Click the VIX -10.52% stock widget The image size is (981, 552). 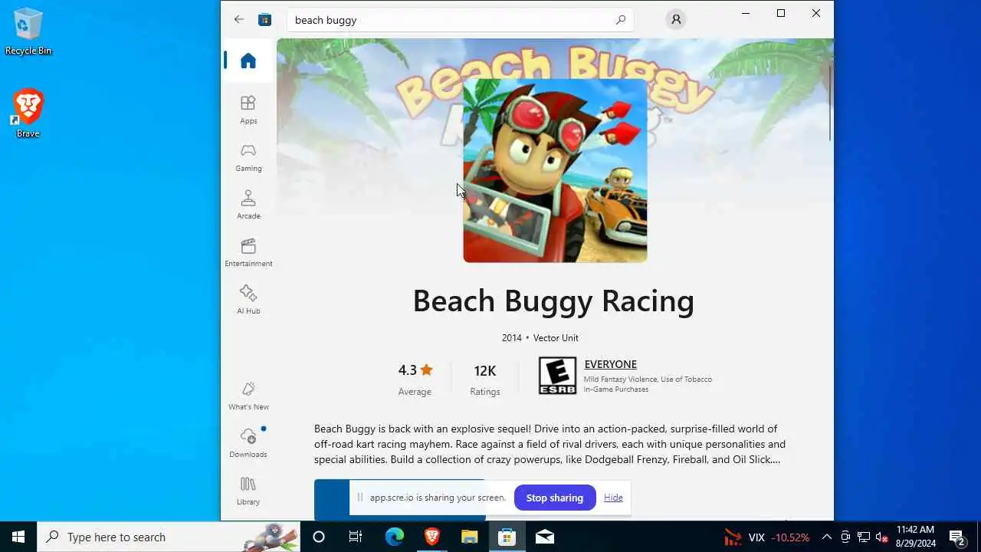766,537
